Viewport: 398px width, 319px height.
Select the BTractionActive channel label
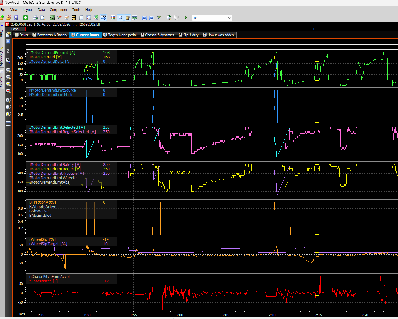(43, 202)
